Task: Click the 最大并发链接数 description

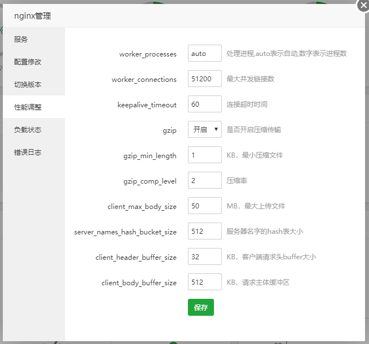Action: click(250, 79)
